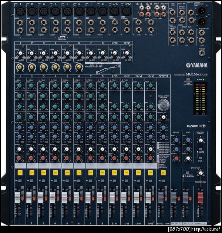The width and height of the screenshot is (222, 233).
Task: Click the MONITOR/PHONES level knob
Action: [x=201, y=140]
